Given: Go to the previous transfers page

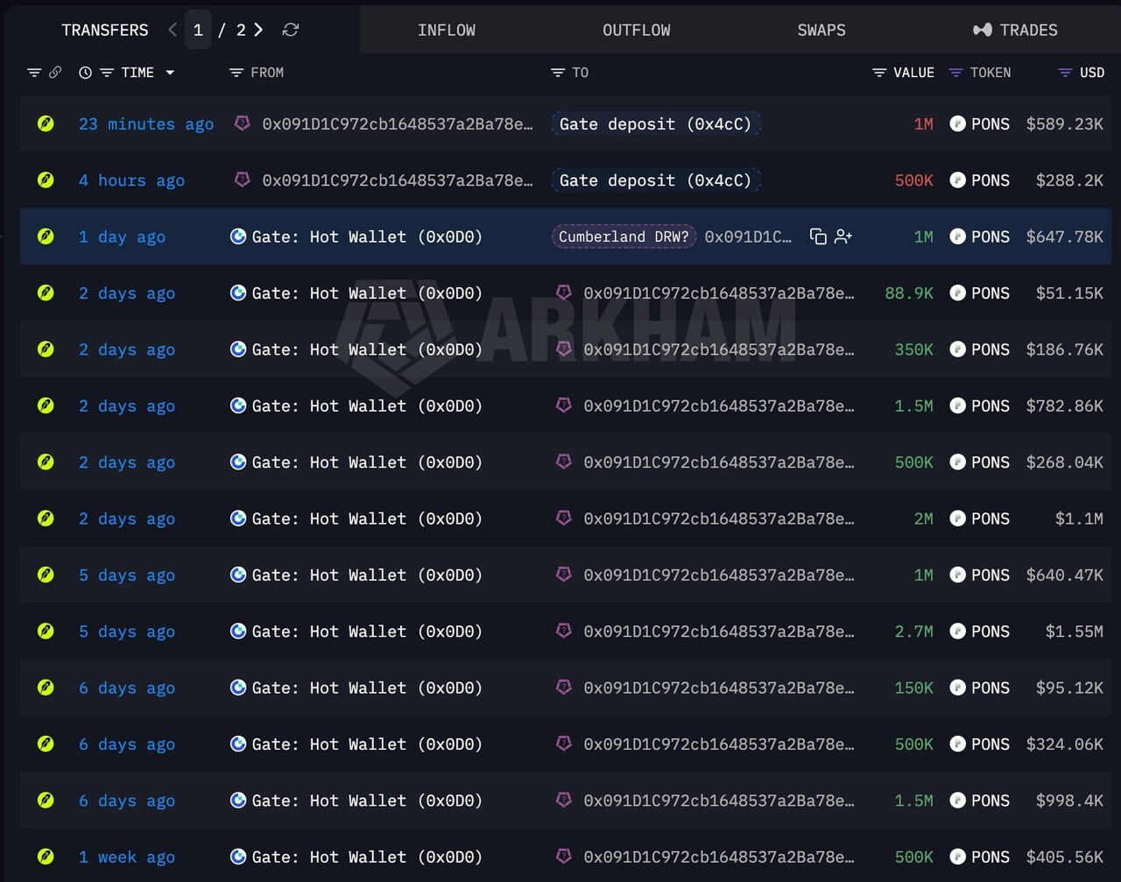Looking at the screenshot, I should point(173,30).
